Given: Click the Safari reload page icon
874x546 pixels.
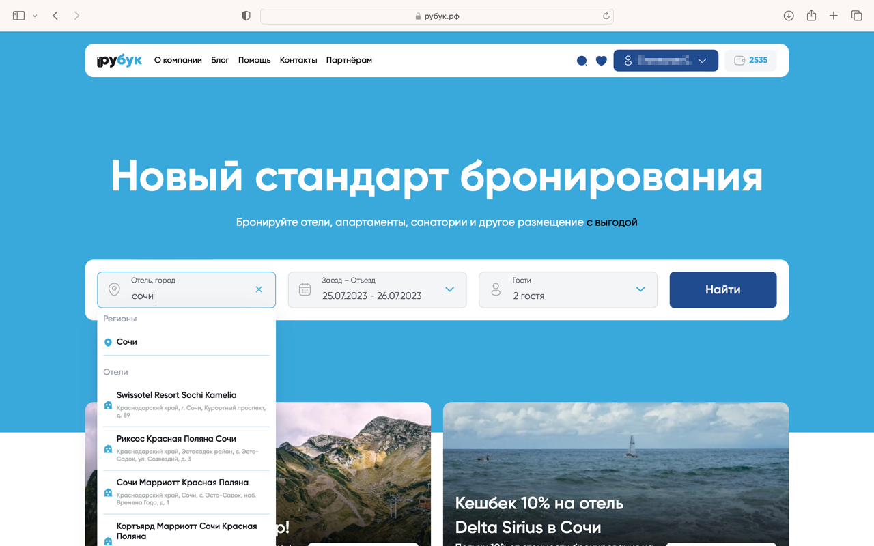Looking at the screenshot, I should click(606, 16).
